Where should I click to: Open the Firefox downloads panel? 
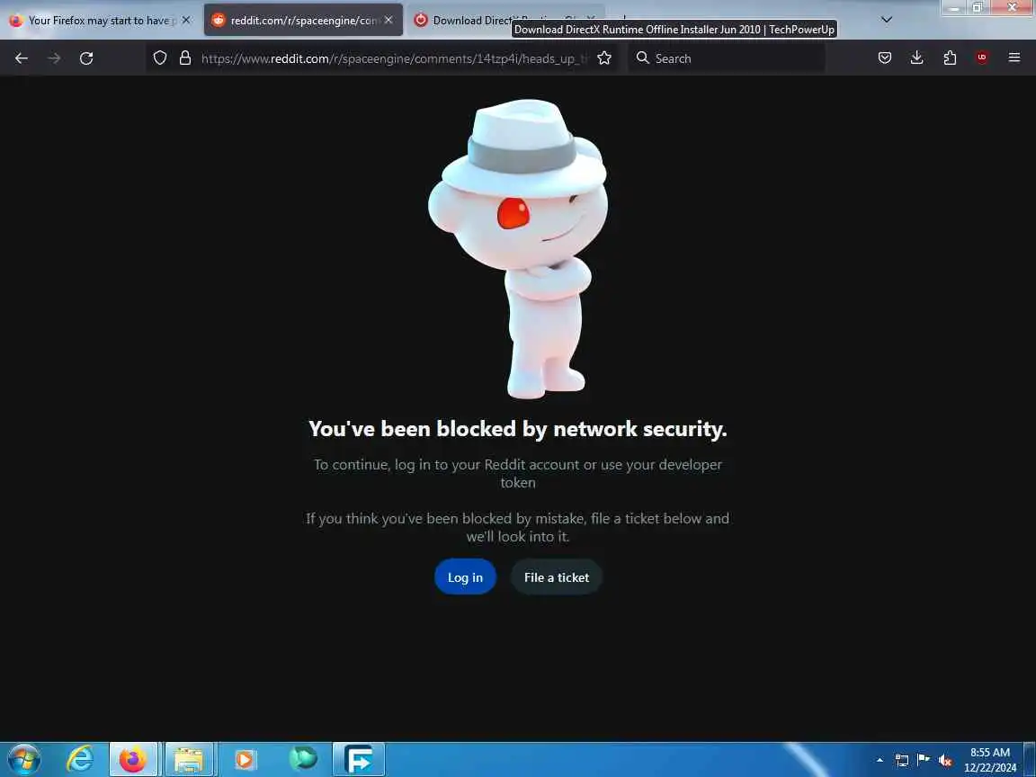917,58
